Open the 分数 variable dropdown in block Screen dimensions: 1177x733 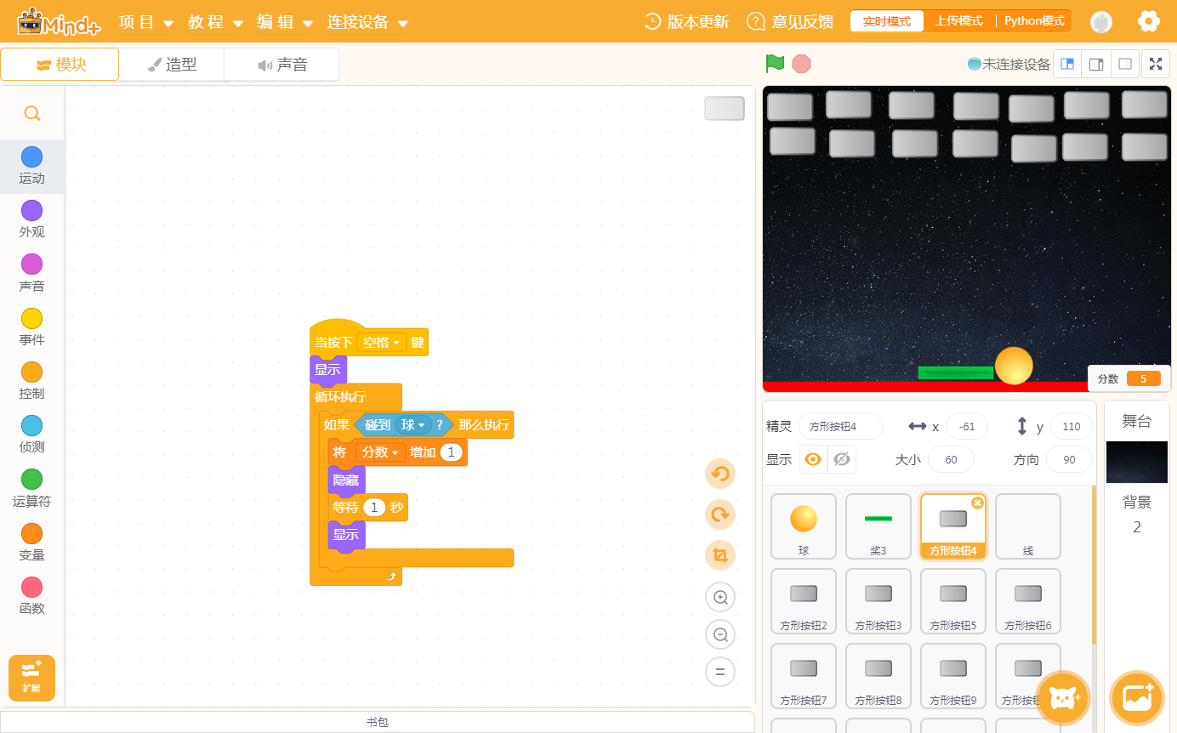(380, 452)
